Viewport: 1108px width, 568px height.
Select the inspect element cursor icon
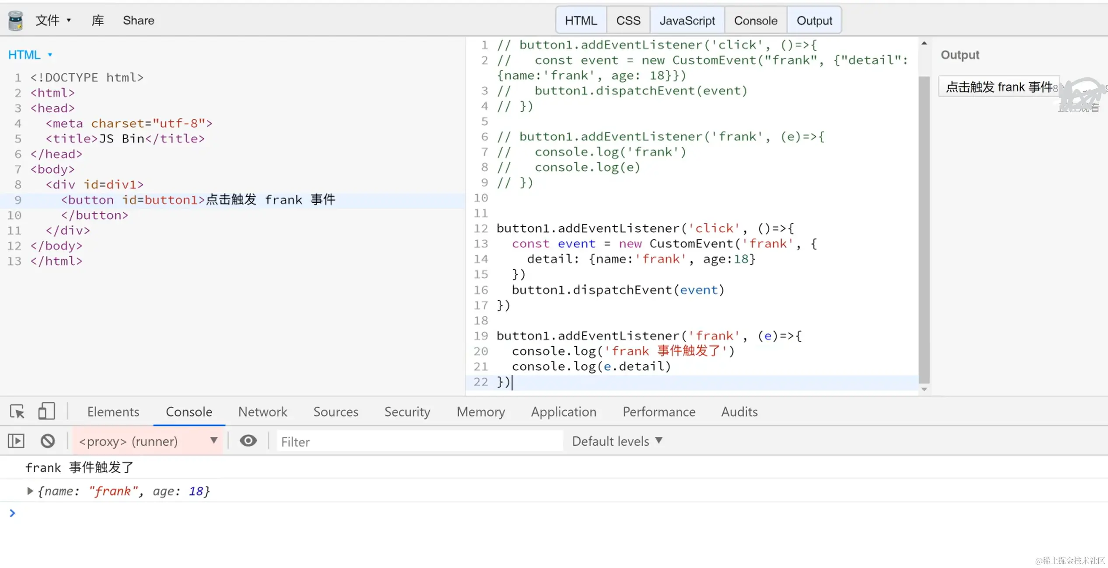pyautogui.click(x=17, y=412)
